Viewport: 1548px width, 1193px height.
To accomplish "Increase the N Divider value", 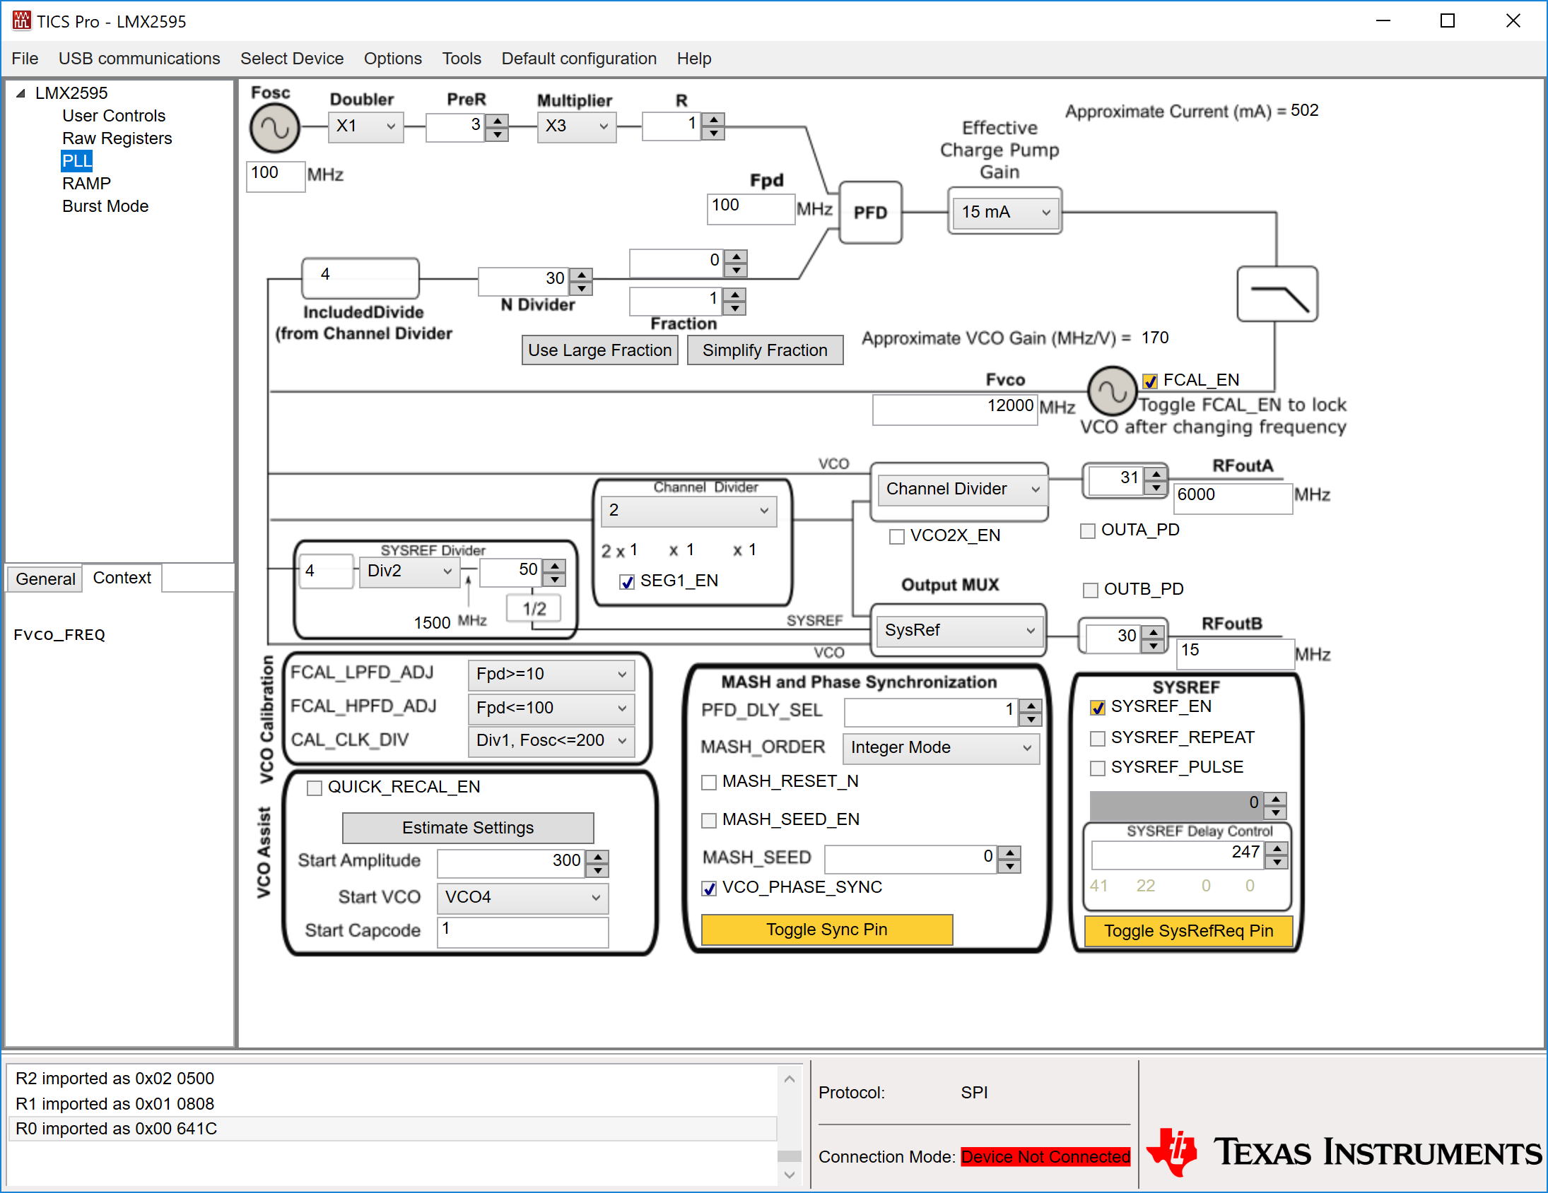I will [x=581, y=274].
